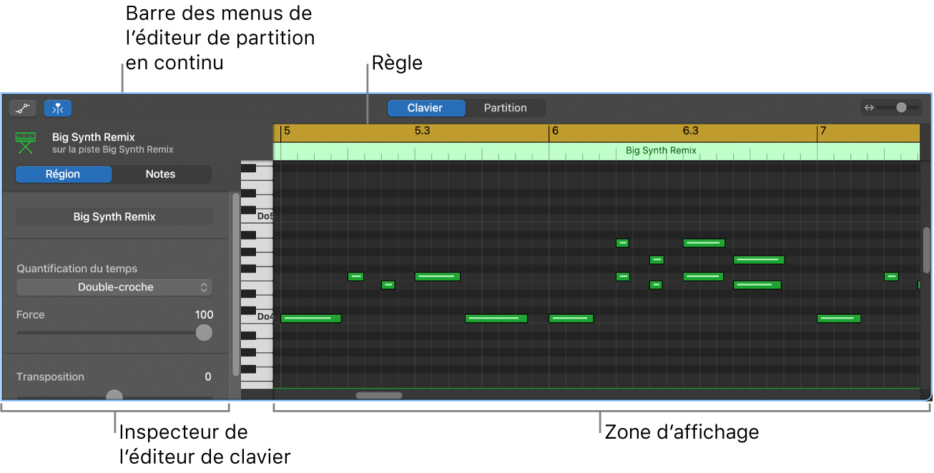Click the green keyboard instrument icon
This screenshot has height=473, width=934.
[26, 142]
